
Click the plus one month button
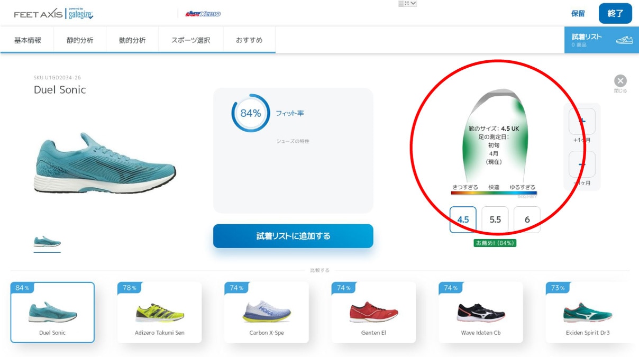[x=582, y=121]
